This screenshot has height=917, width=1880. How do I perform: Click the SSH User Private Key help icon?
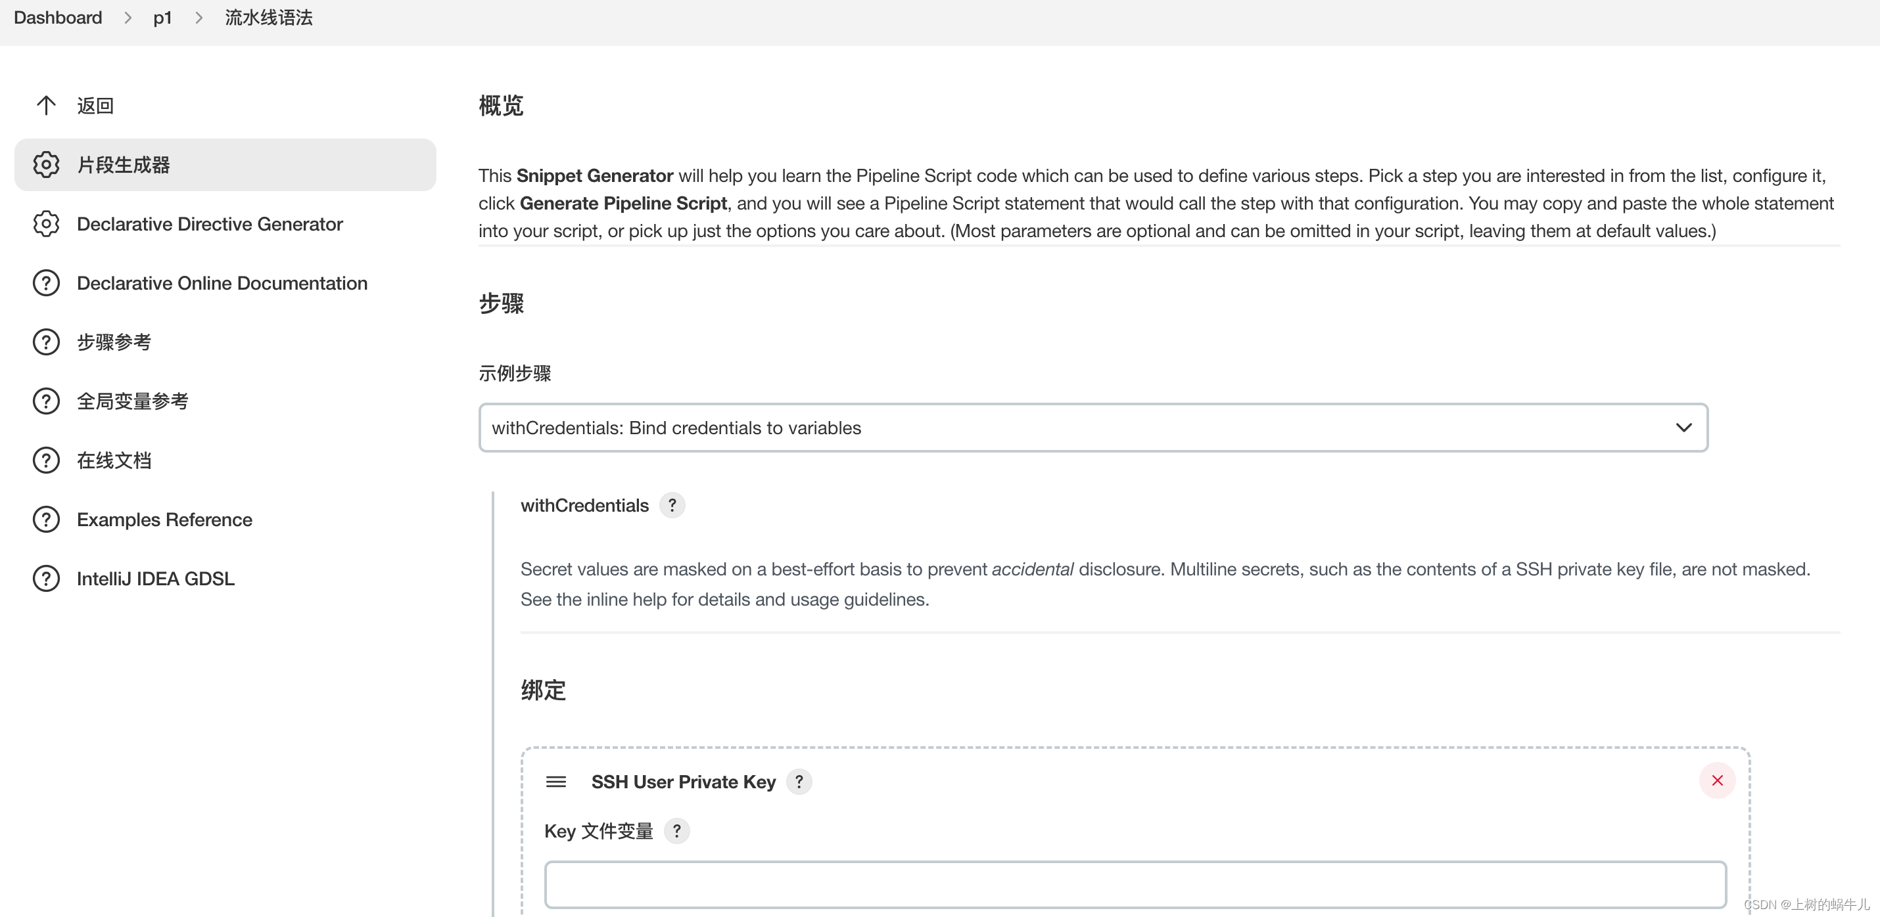pyautogui.click(x=803, y=782)
